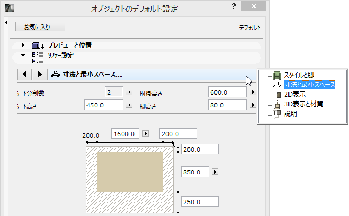The height and width of the screenshot is (216, 349).
Task: Edit the 200.0 back clearance field
Action: (x=200, y=149)
